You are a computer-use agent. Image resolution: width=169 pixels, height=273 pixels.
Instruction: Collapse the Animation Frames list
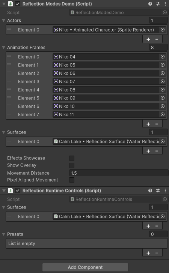[x=3, y=47]
